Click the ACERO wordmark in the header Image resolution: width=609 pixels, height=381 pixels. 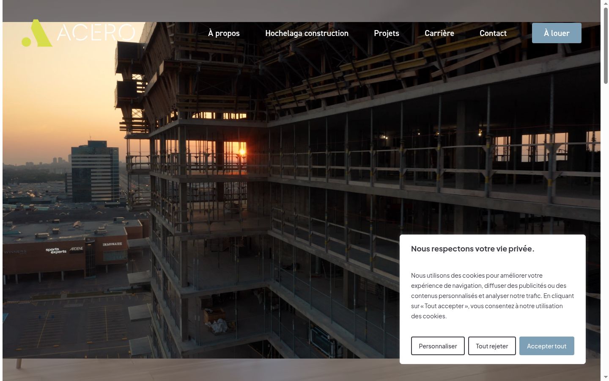point(96,33)
